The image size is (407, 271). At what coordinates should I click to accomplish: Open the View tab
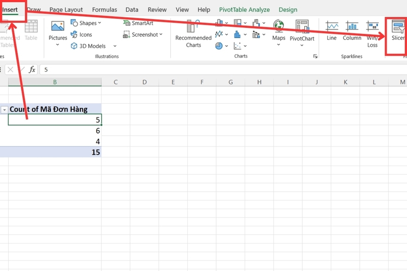(182, 10)
